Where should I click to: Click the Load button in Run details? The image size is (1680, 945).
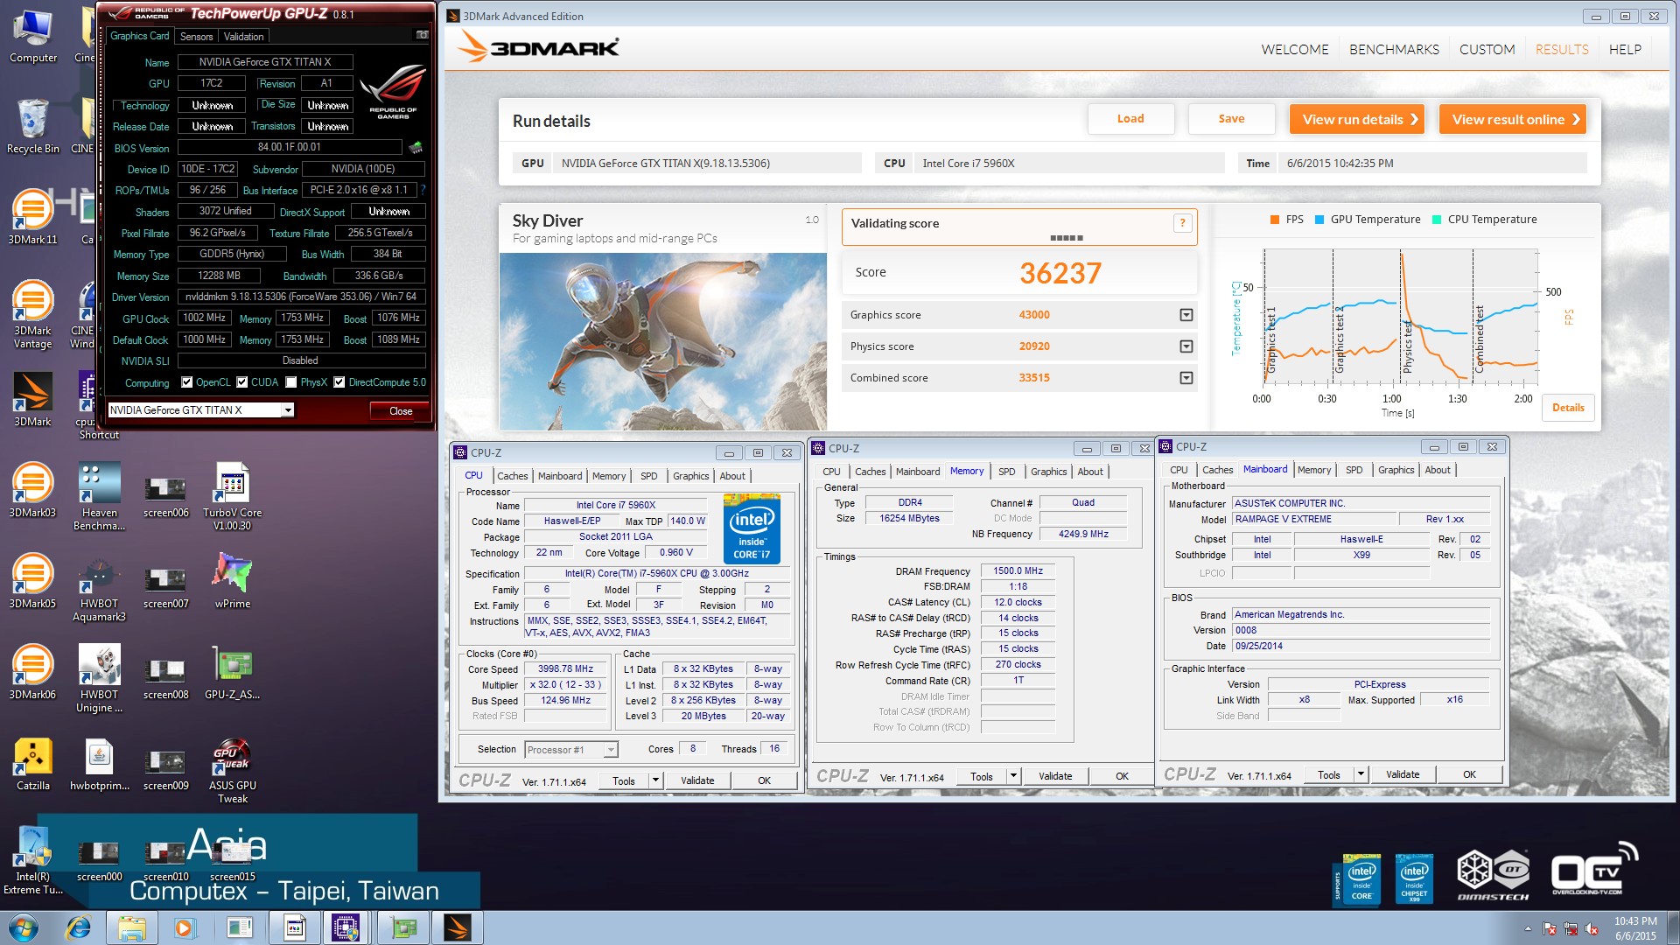(1130, 119)
